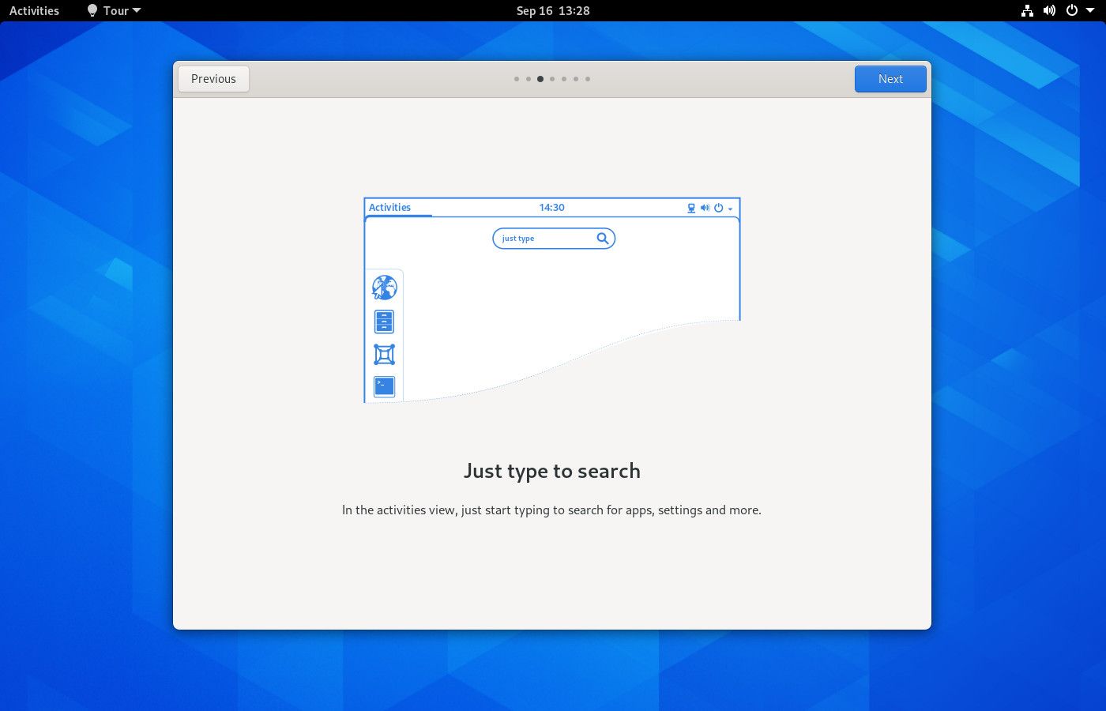Viewport: 1106px width, 711px height.
Task: Select the last page indicator dot
Action: 588,79
